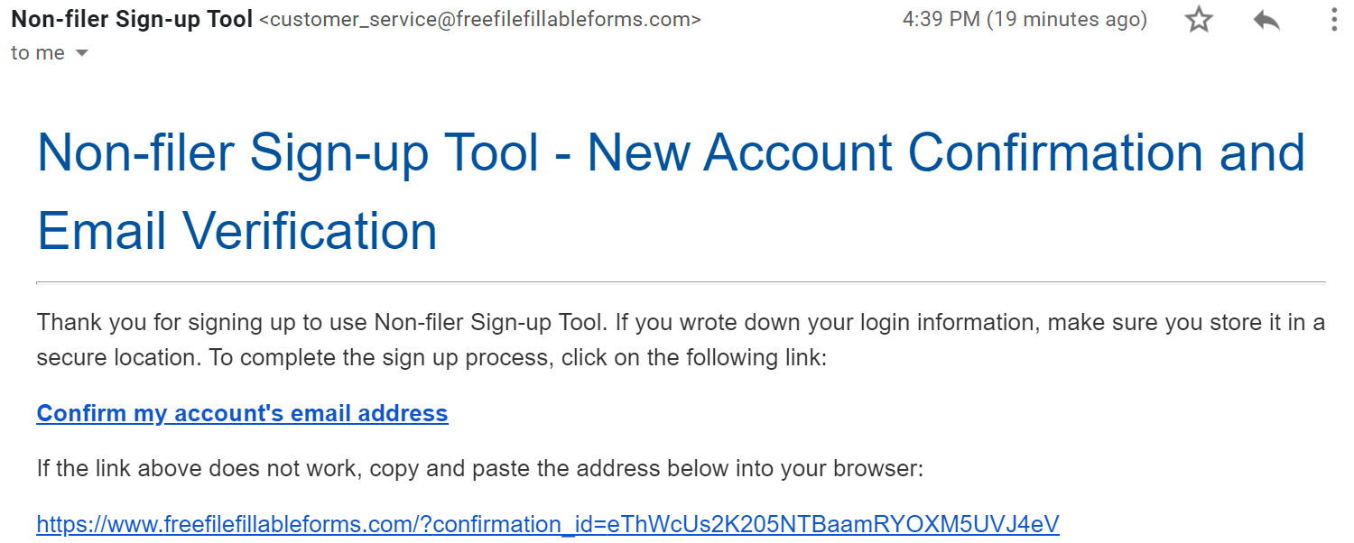Click the heading line ending "Confirmation and"
Viewport: 1354px width, 543px height.
click(x=671, y=152)
